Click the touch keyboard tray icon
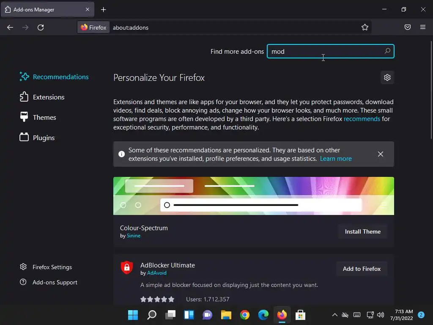The width and height of the screenshot is (433, 325). tap(357, 315)
